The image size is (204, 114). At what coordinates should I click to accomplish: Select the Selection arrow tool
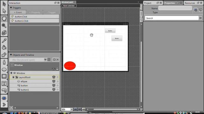(x=4, y=4)
